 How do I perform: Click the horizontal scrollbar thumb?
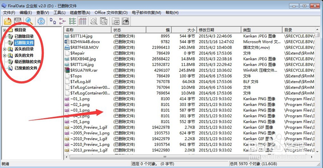click(165, 157)
